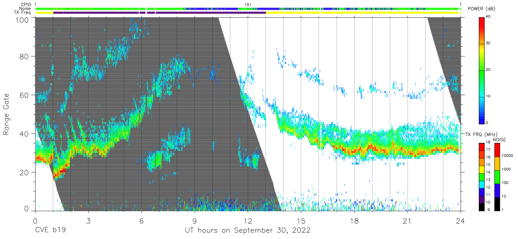Click the 12 tick on UT hours axis
This screenshot has height=239, width=518.
coord(248,220)
